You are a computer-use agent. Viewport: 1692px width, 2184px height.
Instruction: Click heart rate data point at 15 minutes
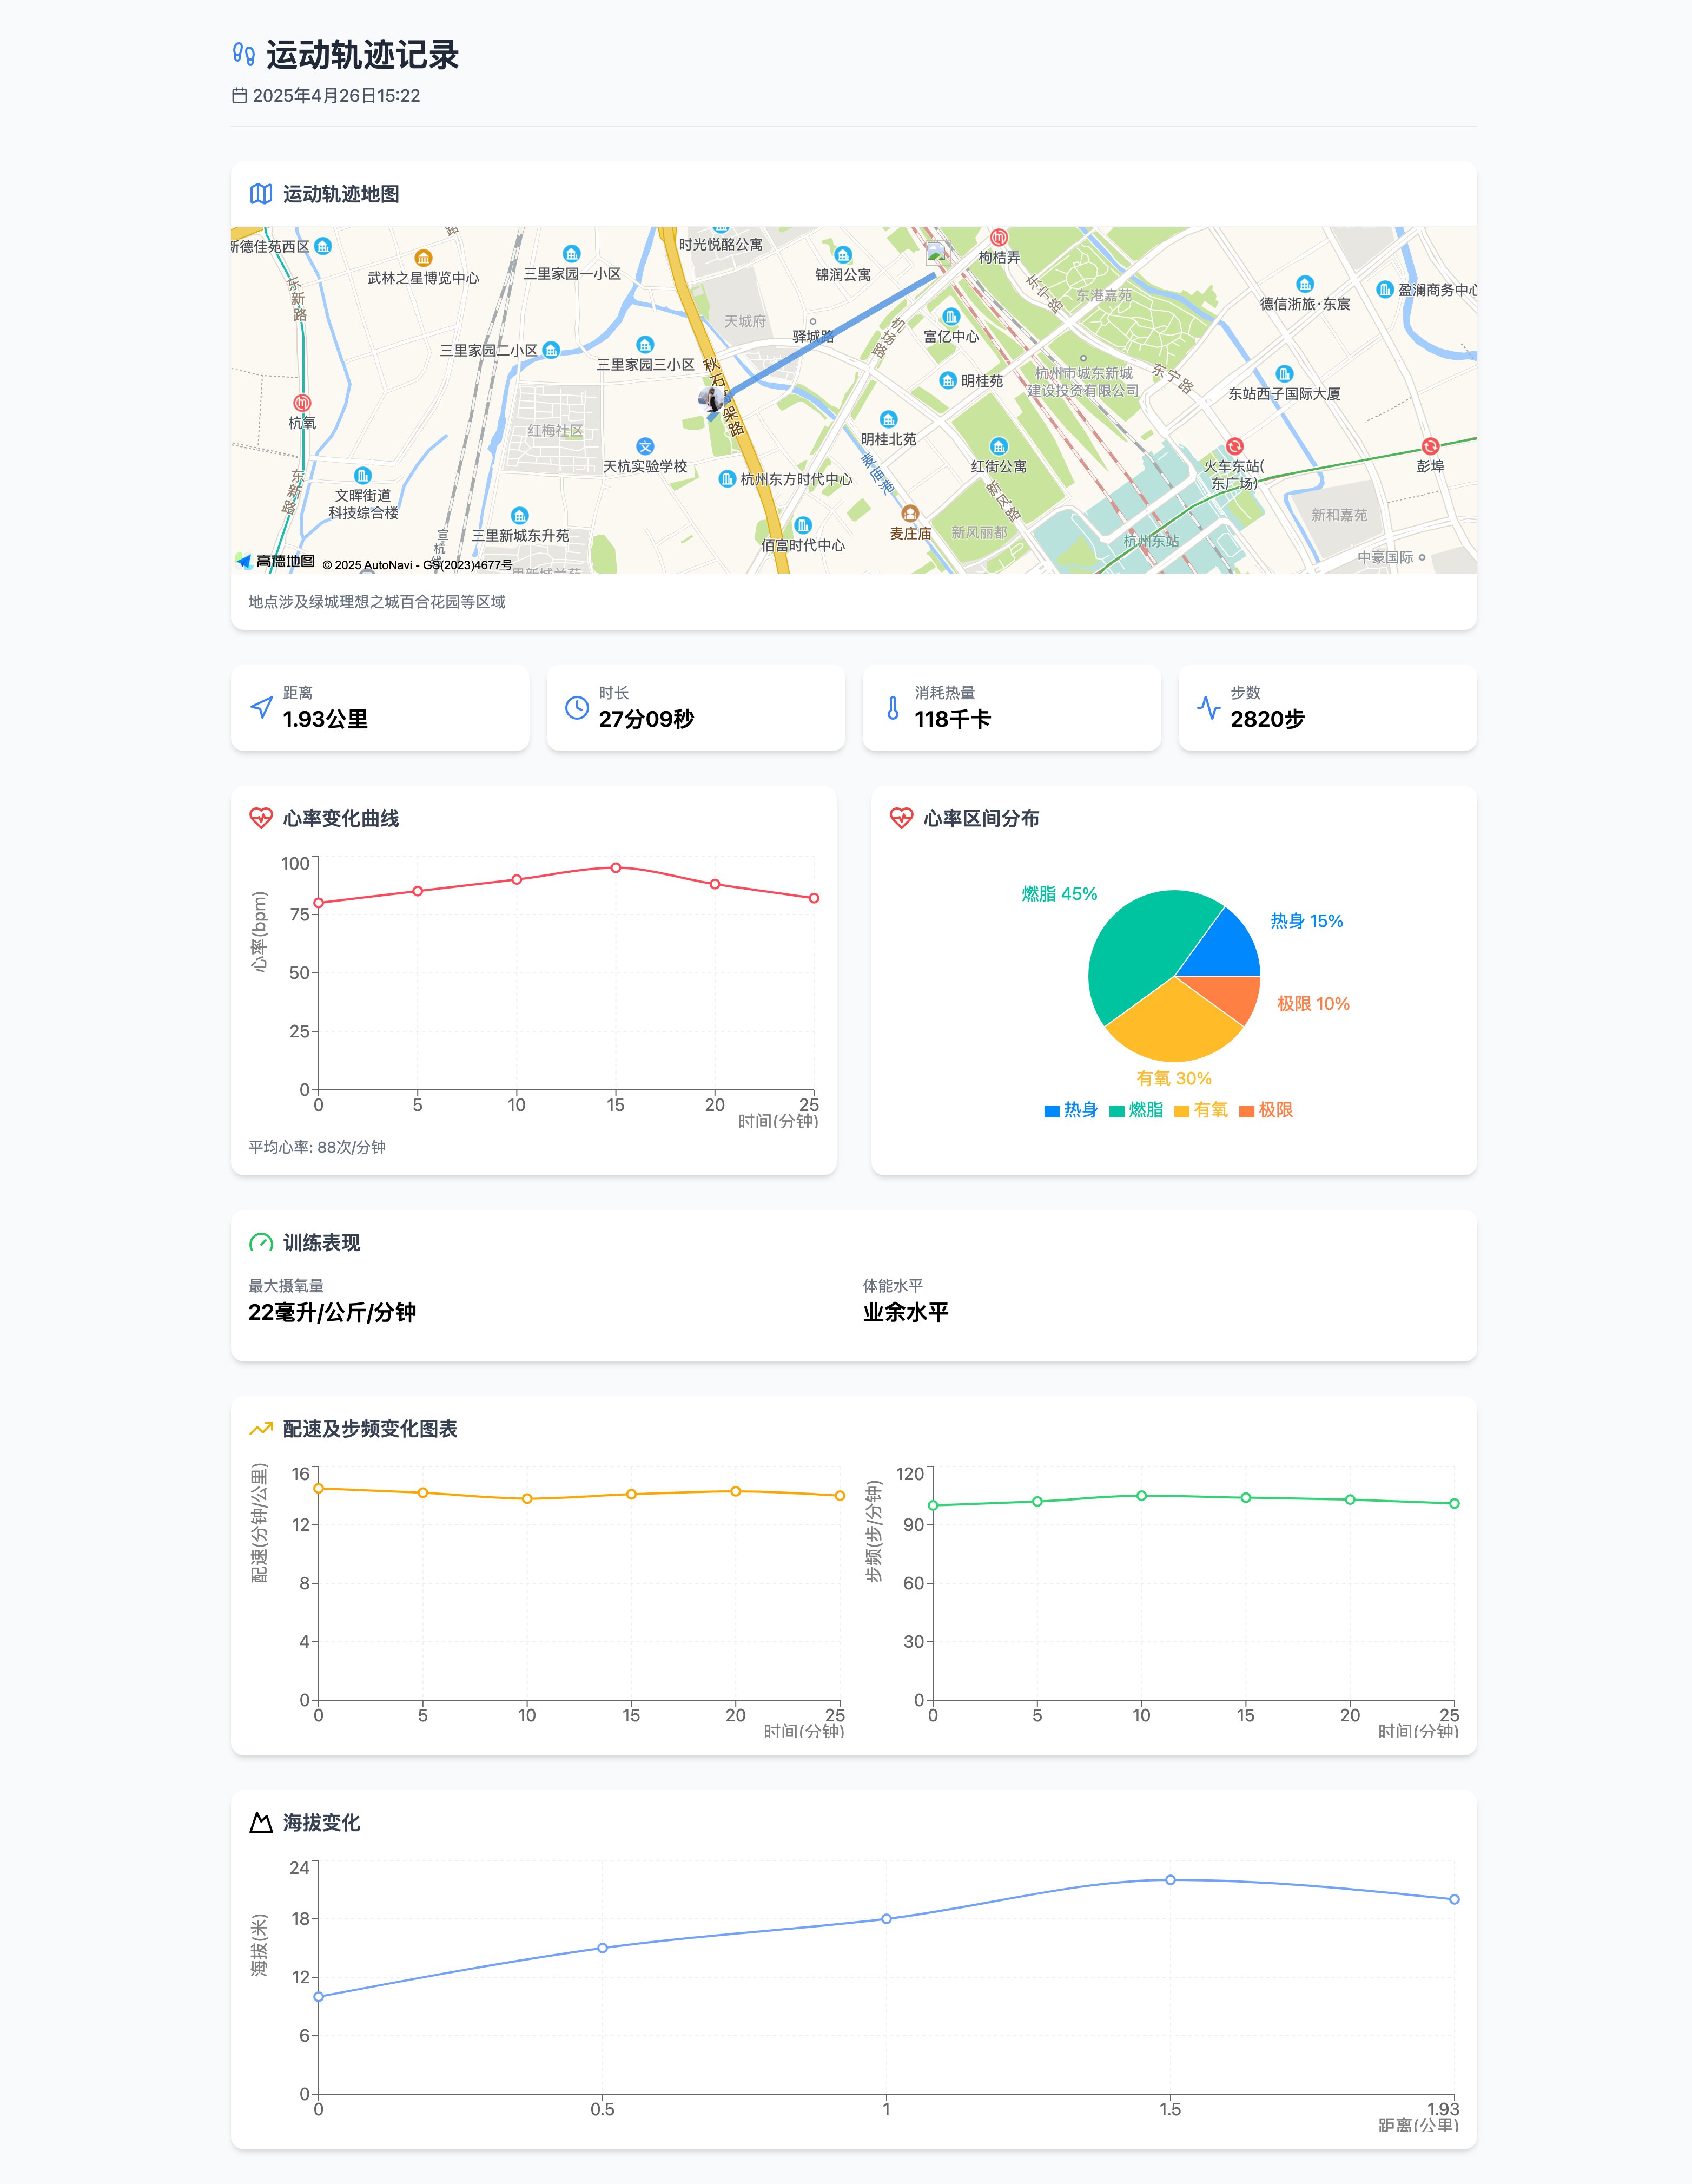616,868
